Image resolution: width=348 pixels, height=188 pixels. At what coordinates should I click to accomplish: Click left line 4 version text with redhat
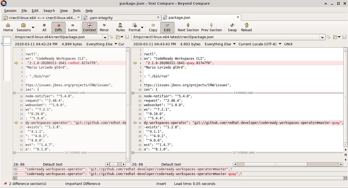point(63,63)
